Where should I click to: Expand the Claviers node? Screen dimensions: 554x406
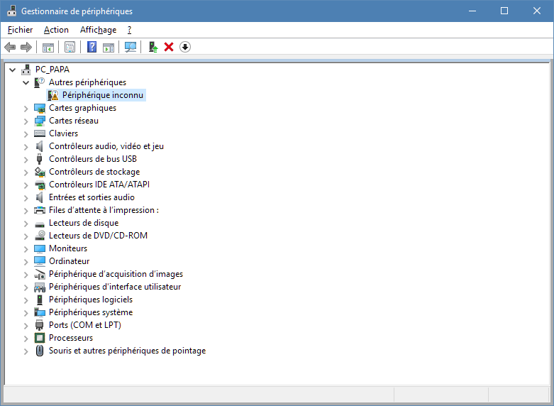click(x=26, y=134)
